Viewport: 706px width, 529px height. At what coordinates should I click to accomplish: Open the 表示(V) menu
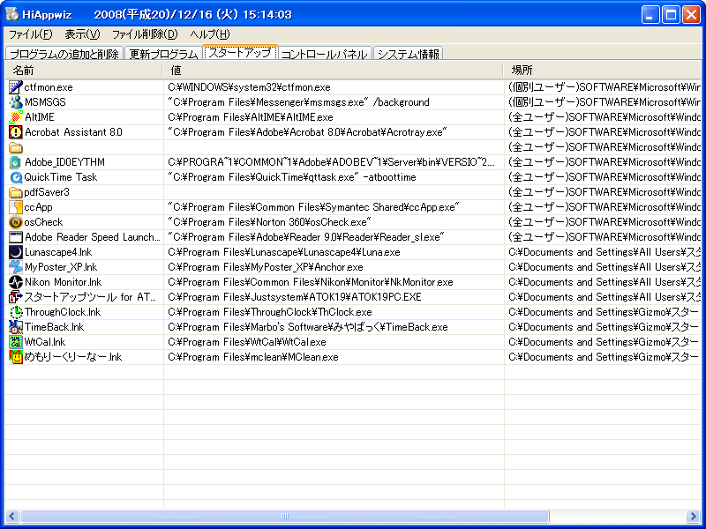click(82, 34)
